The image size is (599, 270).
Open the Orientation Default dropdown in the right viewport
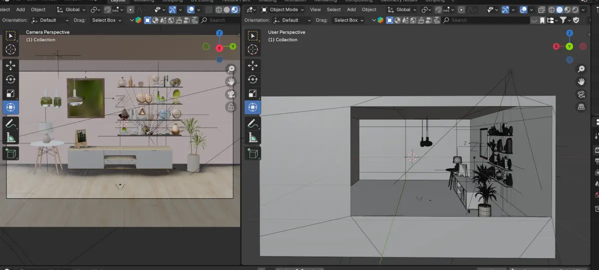coord(293,20)
